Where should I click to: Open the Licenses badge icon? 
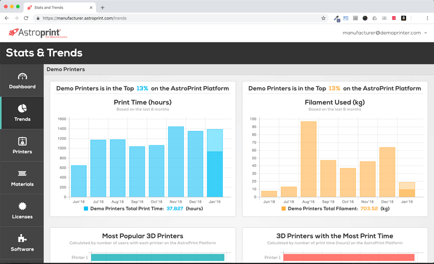tap(22, 206)
